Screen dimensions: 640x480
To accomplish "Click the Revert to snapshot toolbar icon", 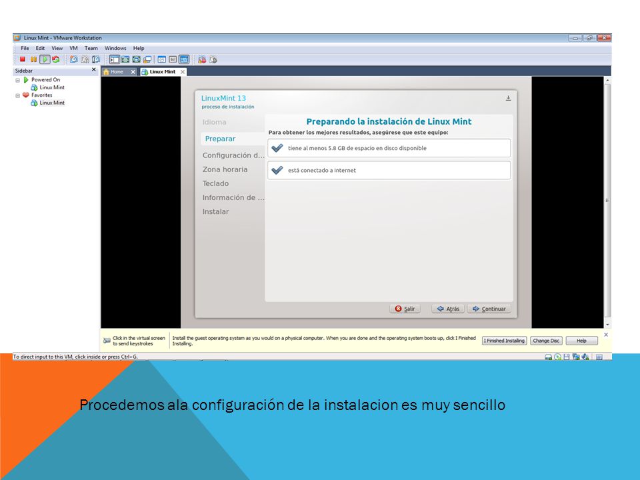I will click(85, 59).
